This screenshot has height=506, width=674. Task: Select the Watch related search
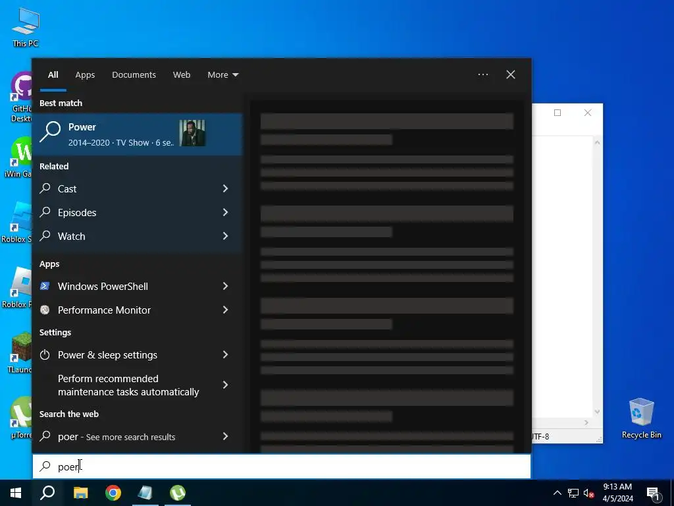[x=138, y=237]
